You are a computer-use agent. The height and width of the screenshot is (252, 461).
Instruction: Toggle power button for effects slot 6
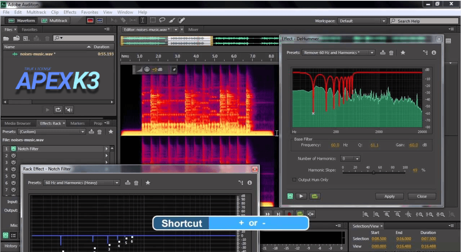point(14,183)
